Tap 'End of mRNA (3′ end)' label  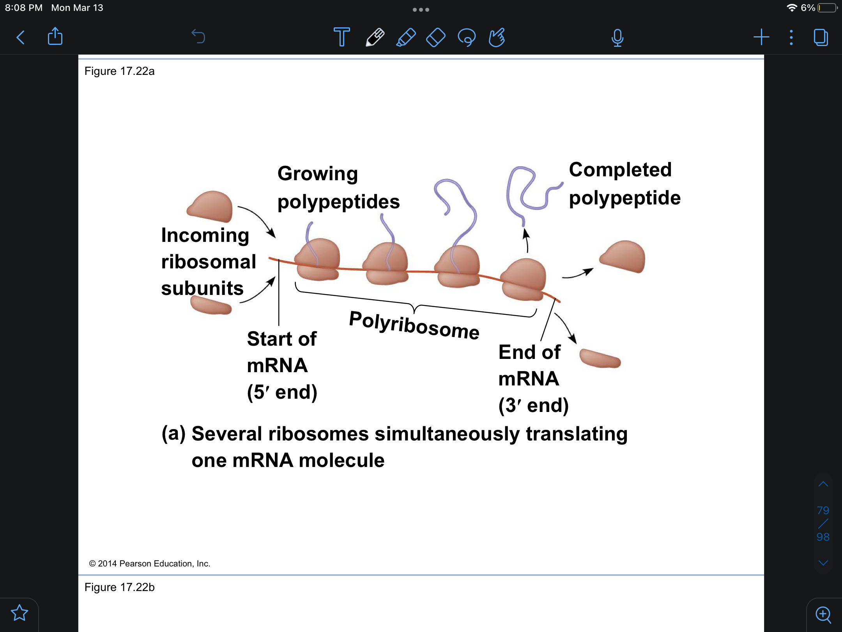tap(534, 379)
